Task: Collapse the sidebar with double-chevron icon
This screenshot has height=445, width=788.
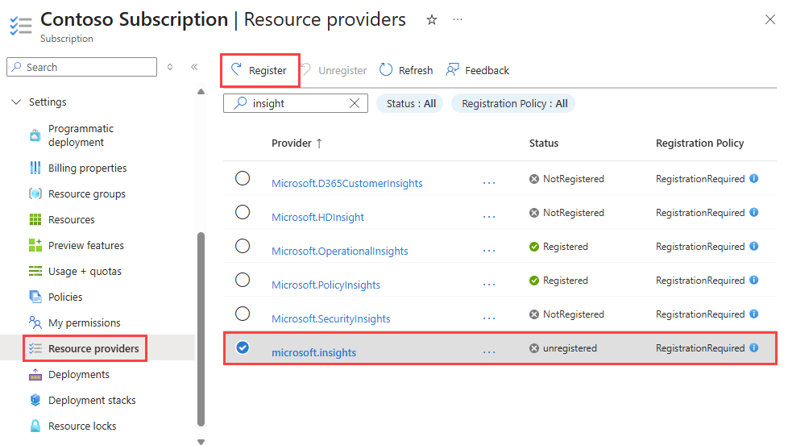Action: 194,67
